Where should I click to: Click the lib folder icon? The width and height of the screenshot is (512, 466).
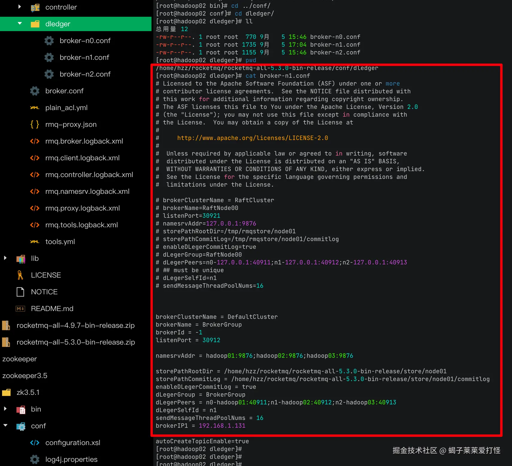click(x=21, y=259)
